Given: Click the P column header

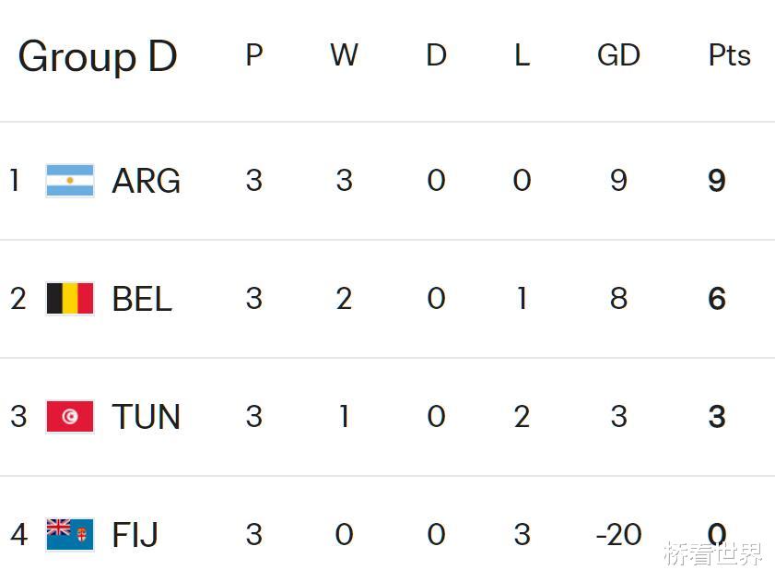Looking at the screenshot, I should pyautogui.click(x=254, y=56).
